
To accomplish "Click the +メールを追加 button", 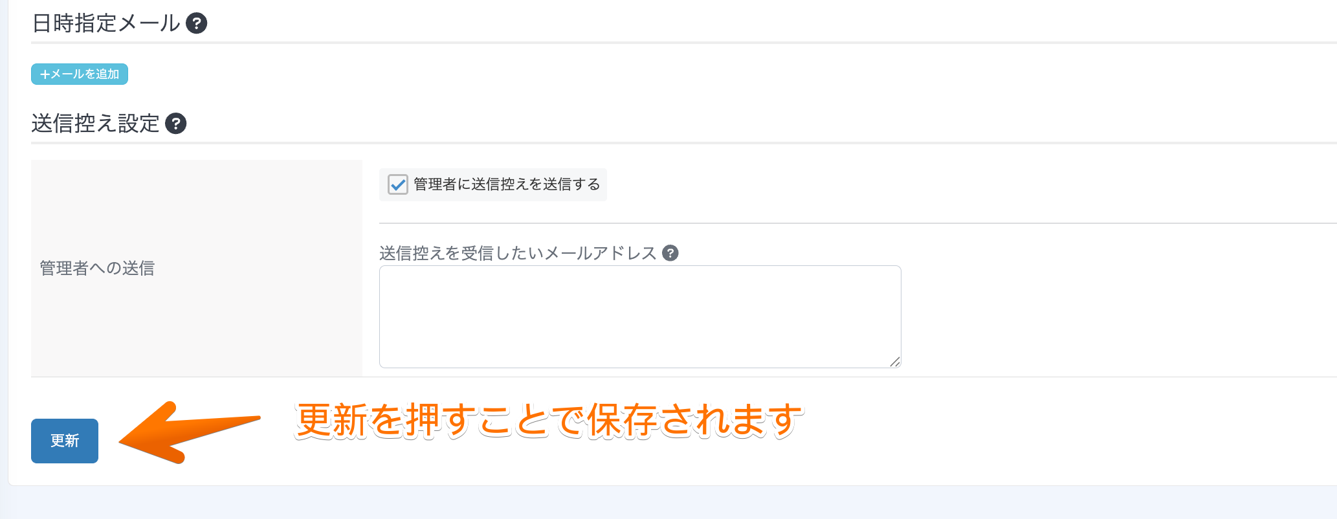I will (x=80, y=74).
